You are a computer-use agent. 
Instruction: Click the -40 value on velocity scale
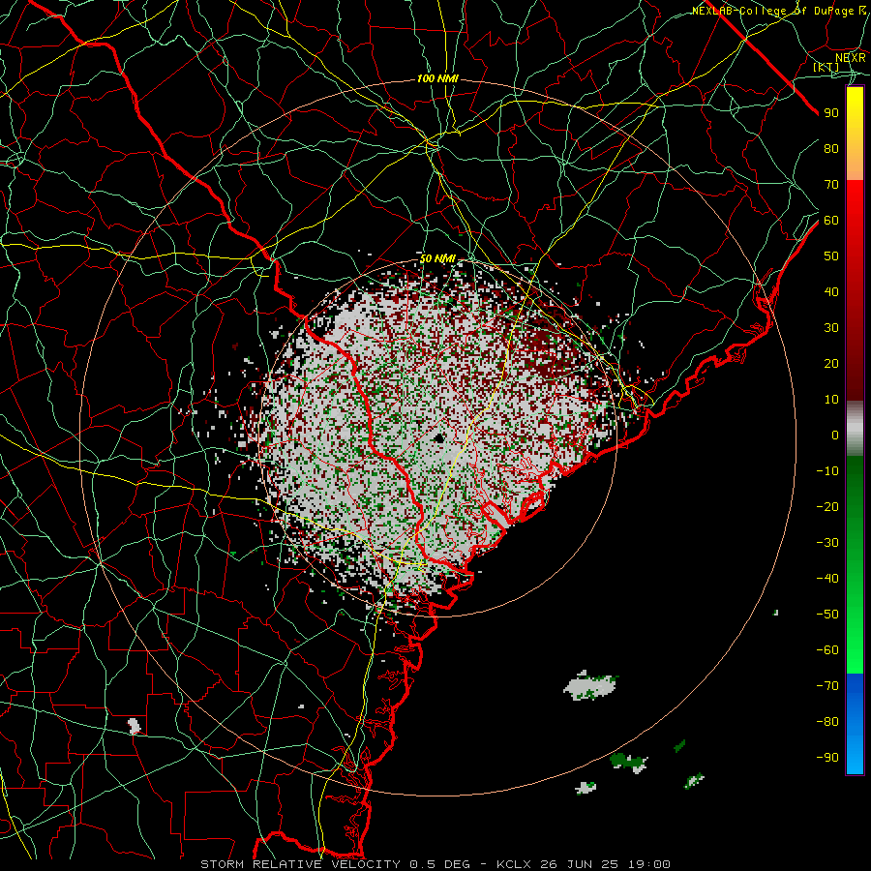point(827,579)
